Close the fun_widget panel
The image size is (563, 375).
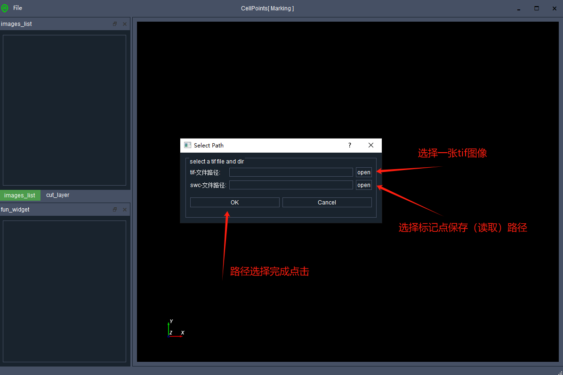click(125, 210)
